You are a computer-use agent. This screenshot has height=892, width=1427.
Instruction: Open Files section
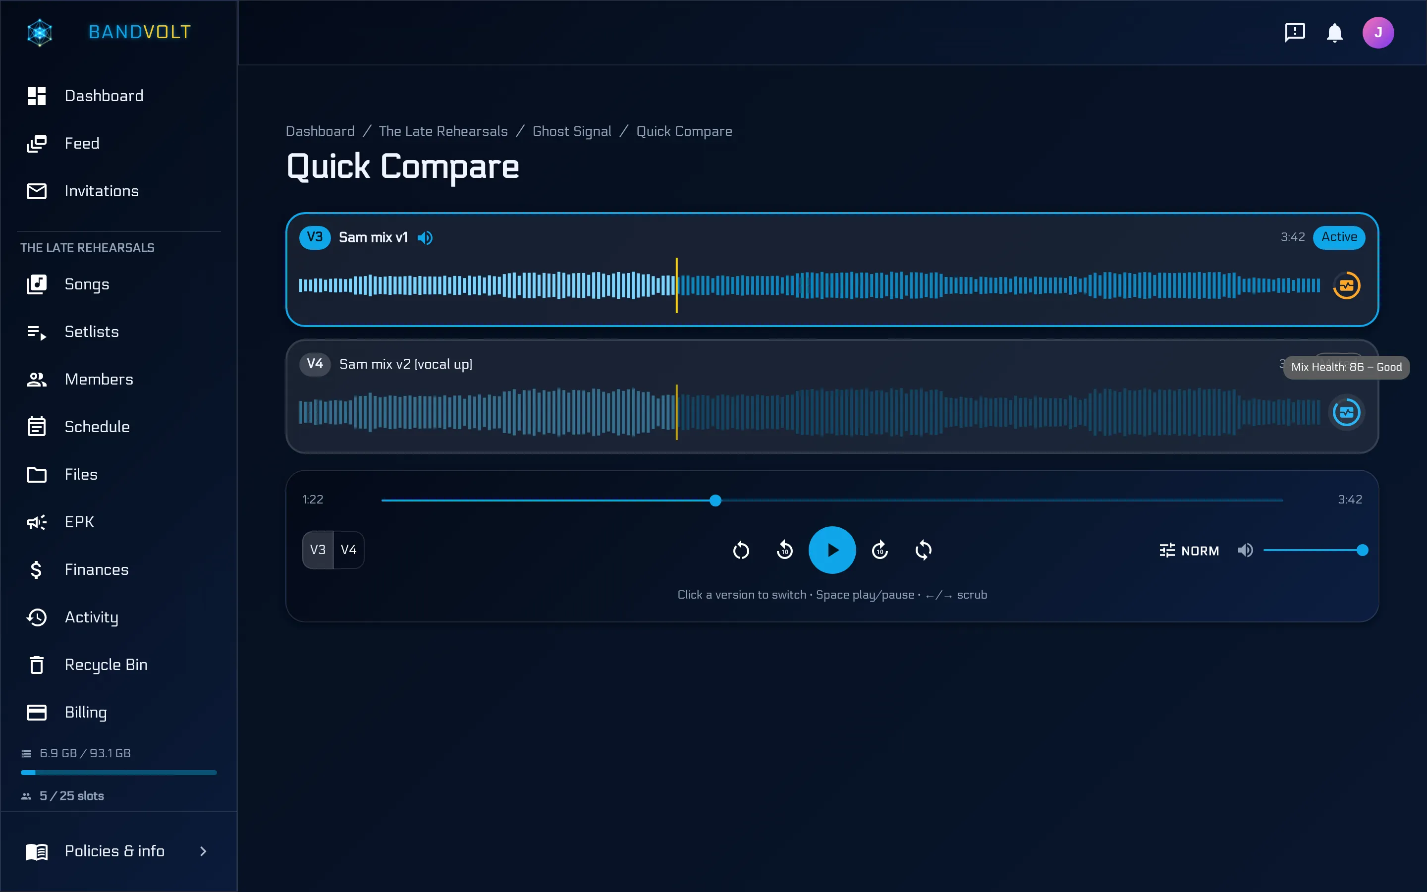[x=118, y=474]
